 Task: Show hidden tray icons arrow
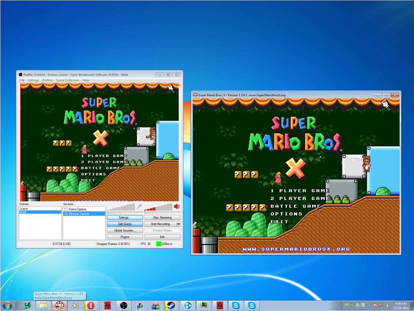click(x=369, y=306)
